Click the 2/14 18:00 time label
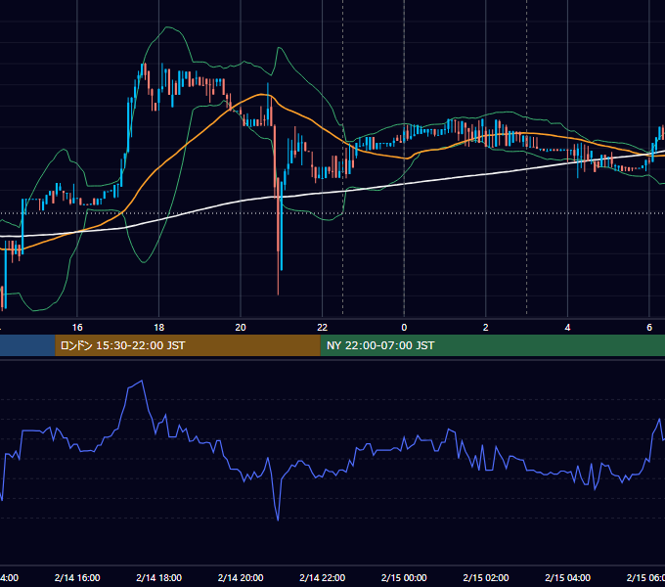 point(159,577)
